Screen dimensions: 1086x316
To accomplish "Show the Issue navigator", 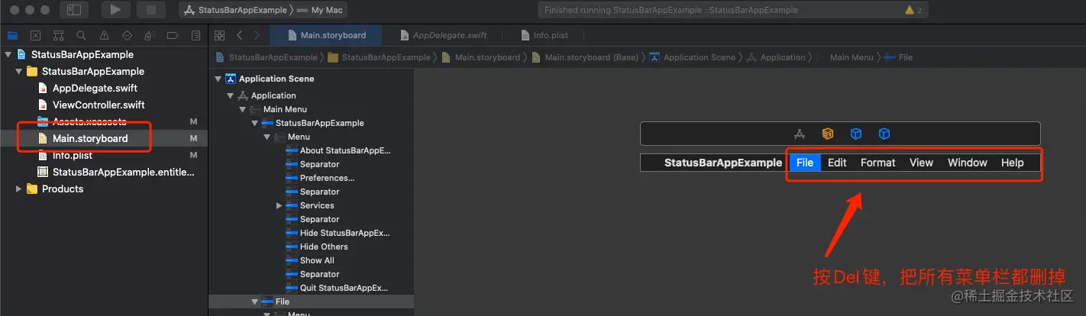I will (x=104, y=35).
